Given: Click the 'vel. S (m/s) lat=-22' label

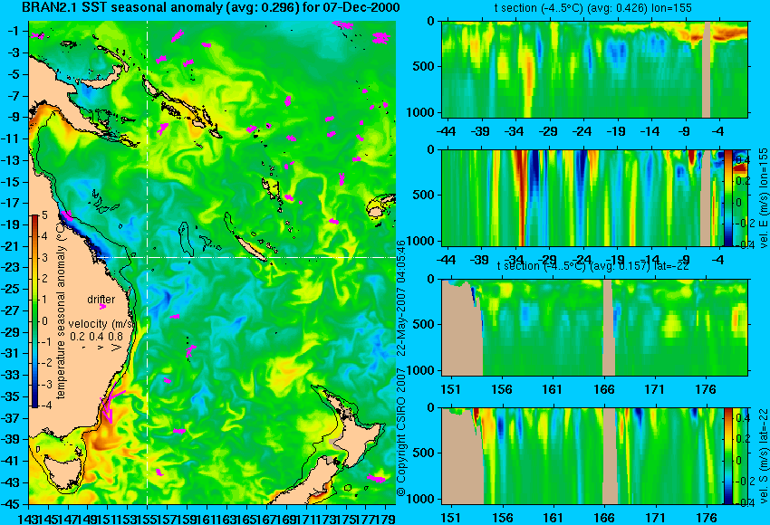Looking at the screenshot, I should 764,456.
